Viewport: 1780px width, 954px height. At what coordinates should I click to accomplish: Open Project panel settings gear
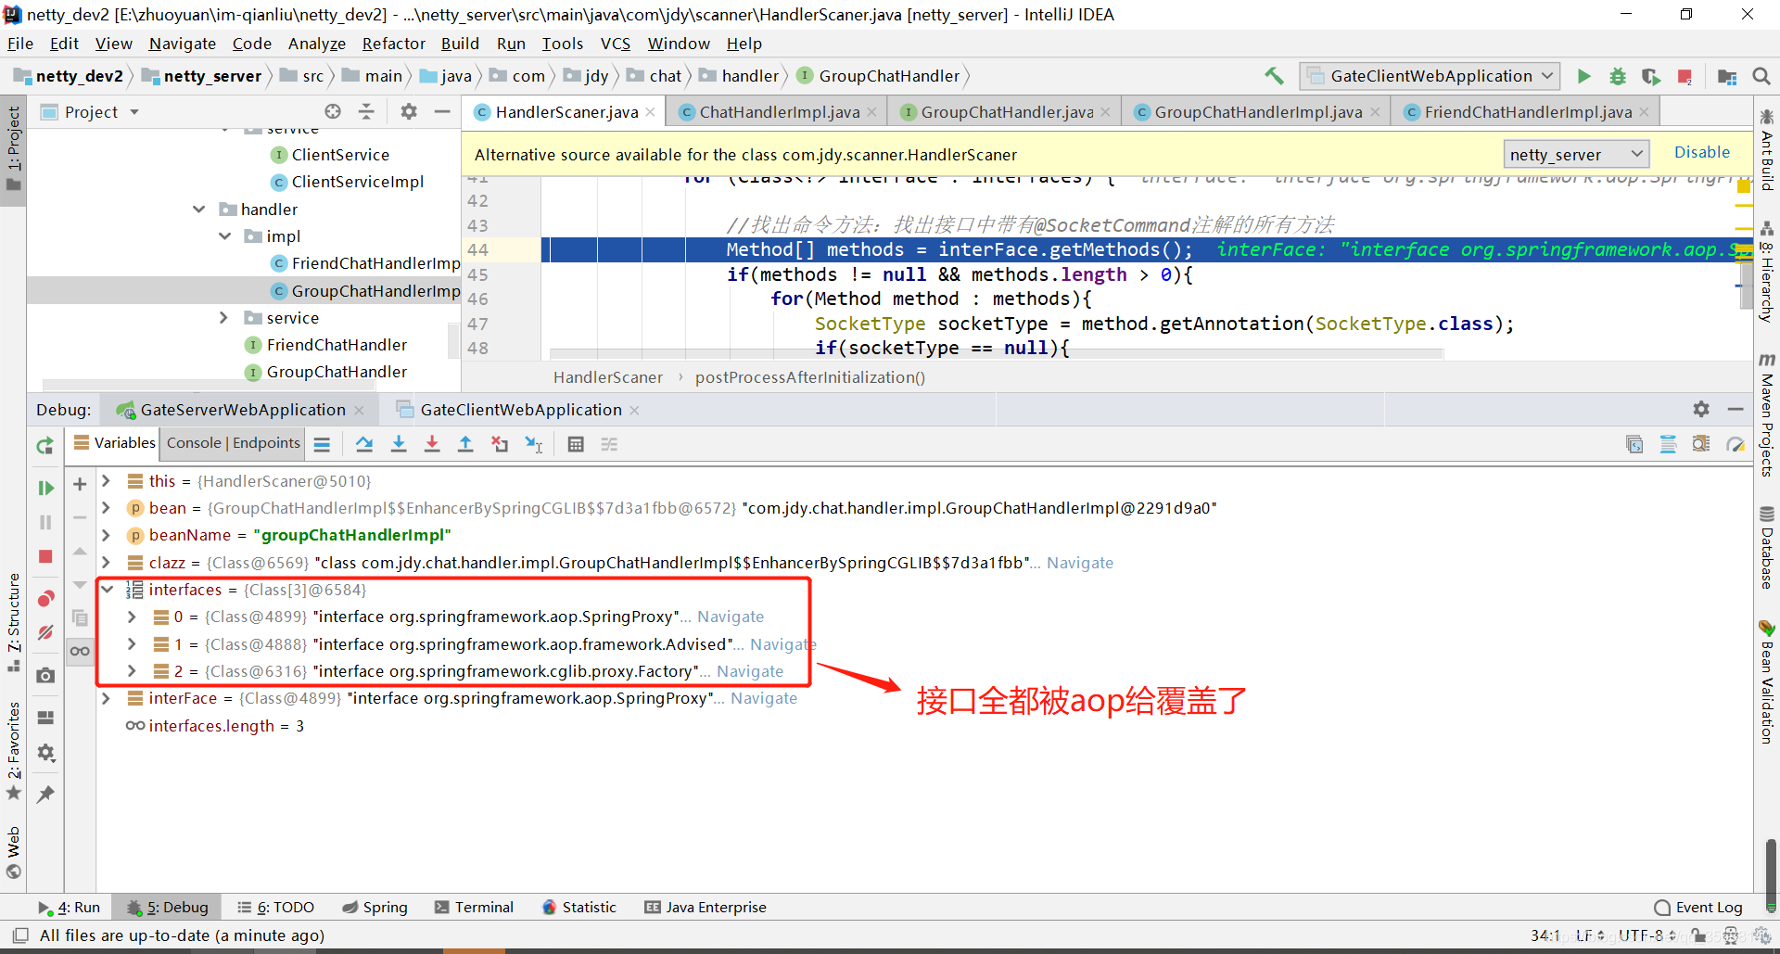pyautogui.click(x=409, y=111)
